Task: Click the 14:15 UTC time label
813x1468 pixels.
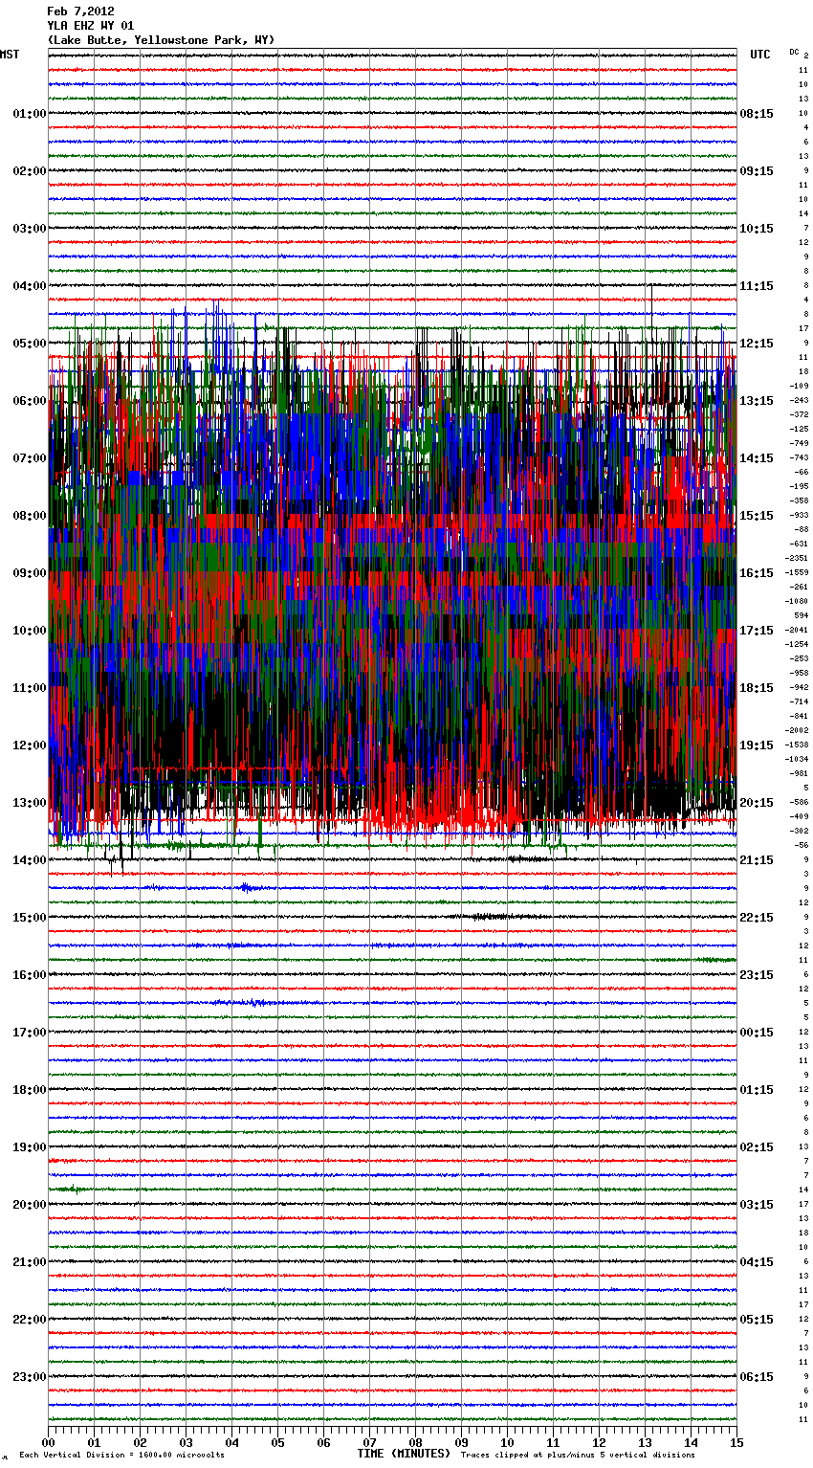Action: pyautogui.click(x=757, y=458)
